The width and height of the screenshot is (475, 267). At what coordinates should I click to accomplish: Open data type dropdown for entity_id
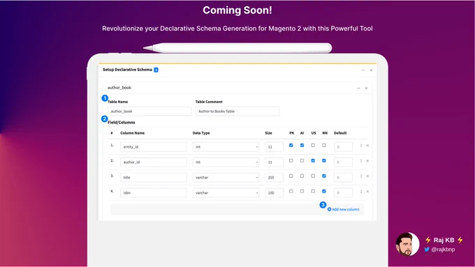(x=226, y=146)
